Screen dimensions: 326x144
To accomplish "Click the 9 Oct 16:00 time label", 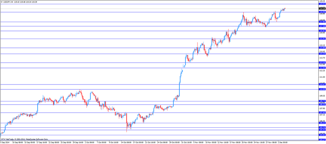I will 114,143.
